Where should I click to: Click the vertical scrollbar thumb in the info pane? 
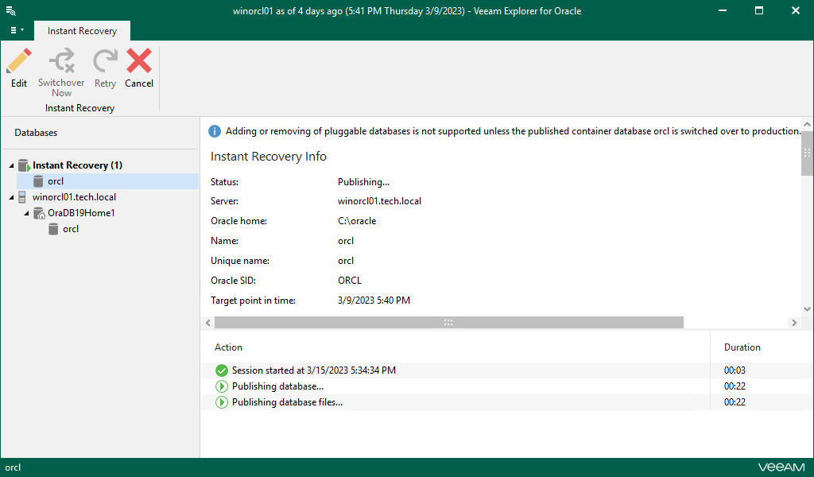point(808,153)
